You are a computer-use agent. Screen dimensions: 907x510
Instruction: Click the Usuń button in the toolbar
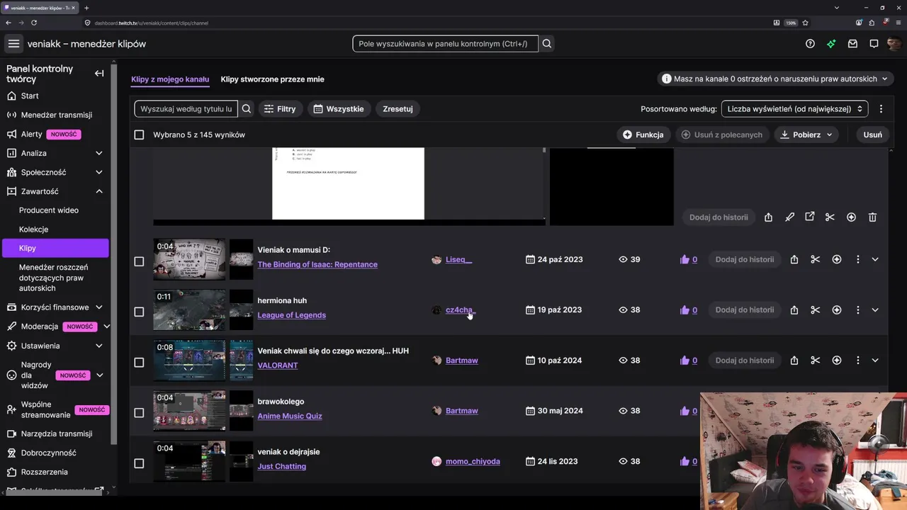tap(873, 135)
